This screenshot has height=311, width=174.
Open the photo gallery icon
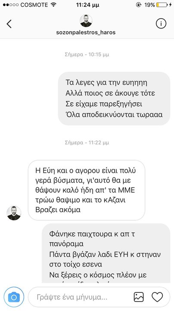(139, 297)
